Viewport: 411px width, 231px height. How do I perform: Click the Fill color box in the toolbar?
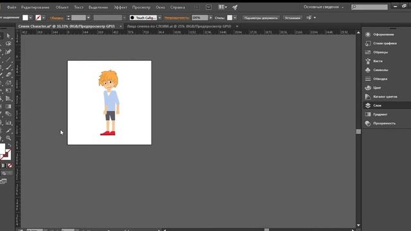point(2,148)
